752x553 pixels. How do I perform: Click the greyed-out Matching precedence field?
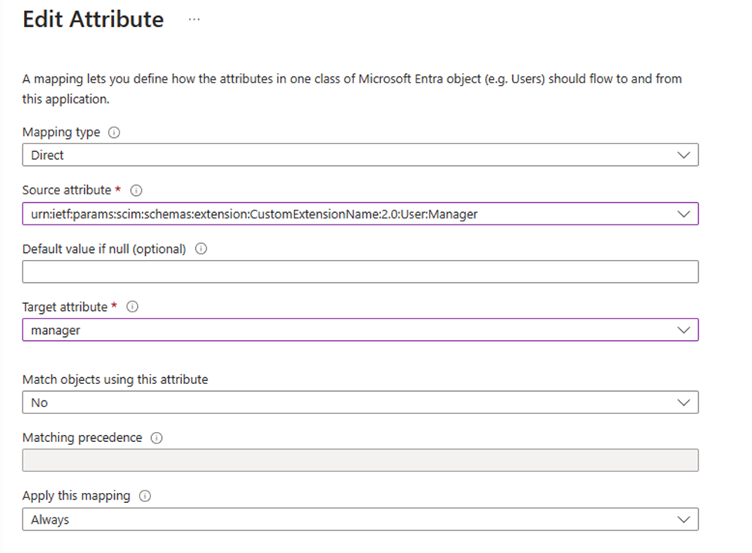tap(360, 460)
